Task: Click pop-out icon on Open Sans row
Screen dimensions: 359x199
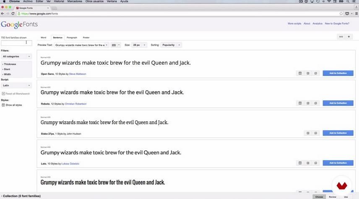Action: pos(316,73)
